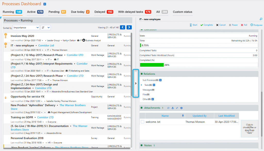Open the Sorted by Importance dropdown

[26, 28]
